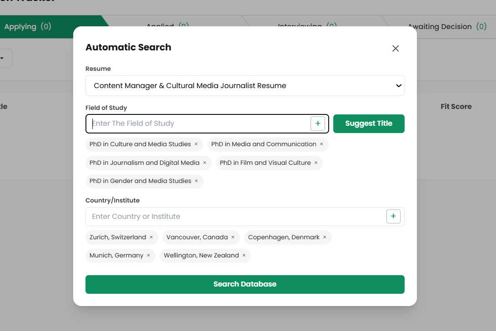496x331 pixels.
Task: Remove the PhD in Film and Visual Culture chip
Action: (316, 163)
